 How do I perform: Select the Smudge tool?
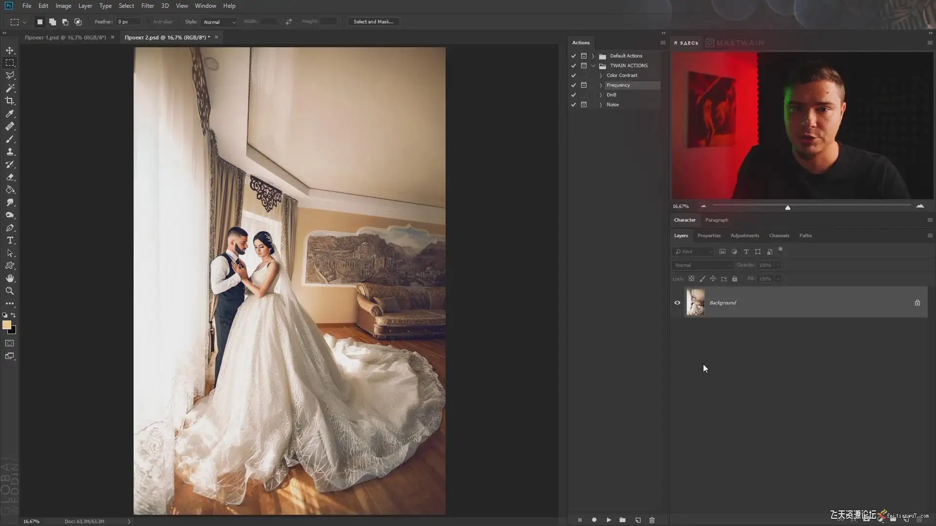point(10,202)
